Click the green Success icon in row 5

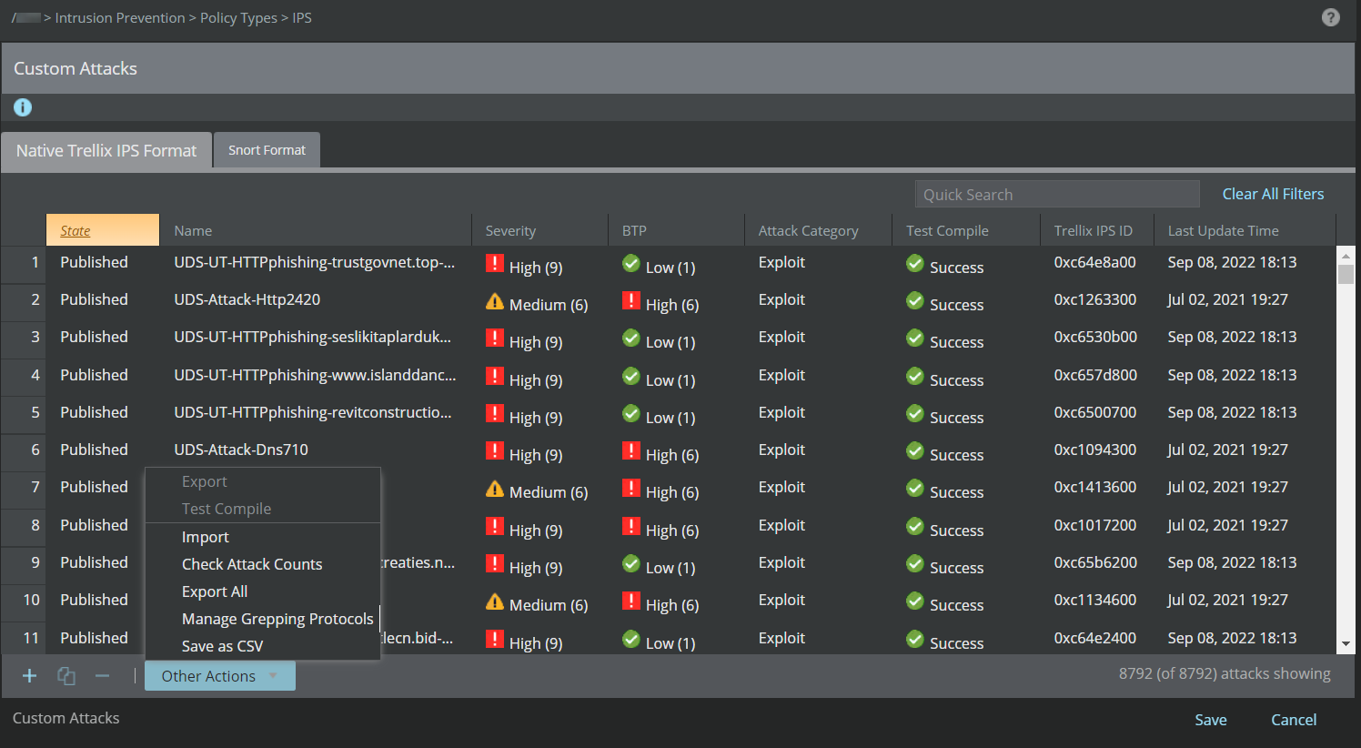915,414
